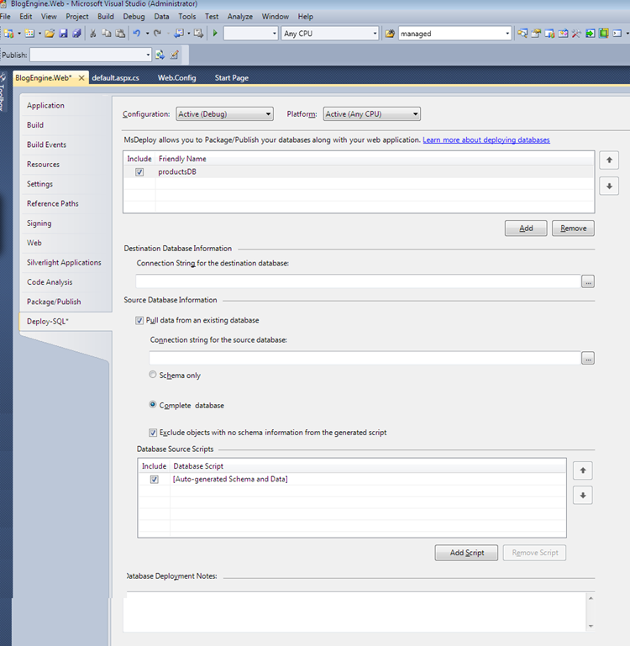Viewport: 630px width, 646px height.
Task: Open the Object Browser toolbar icon
Action: 549,34
